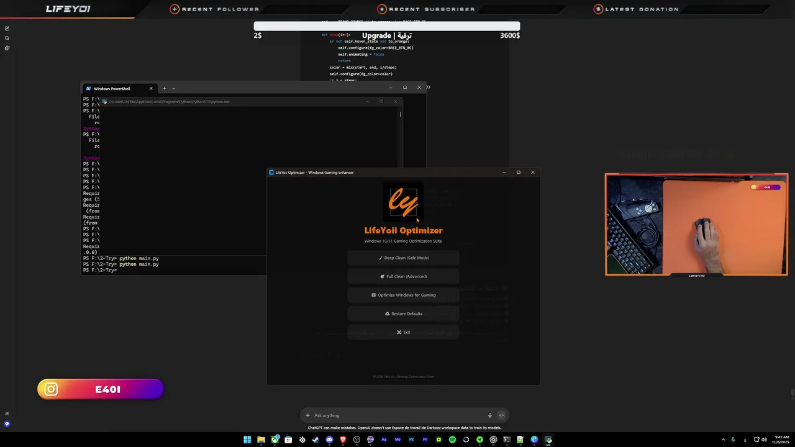Switch to Terminal icon in taskbar
The image size is (795, 447).
click(x=507, y=440)
